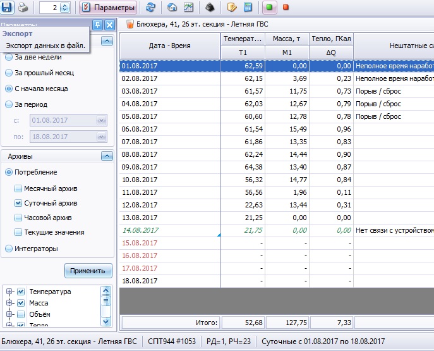The image size is (434, 351).
Task: Click the 'Дата - Время' column header
Action: click(x=170, y=46)
